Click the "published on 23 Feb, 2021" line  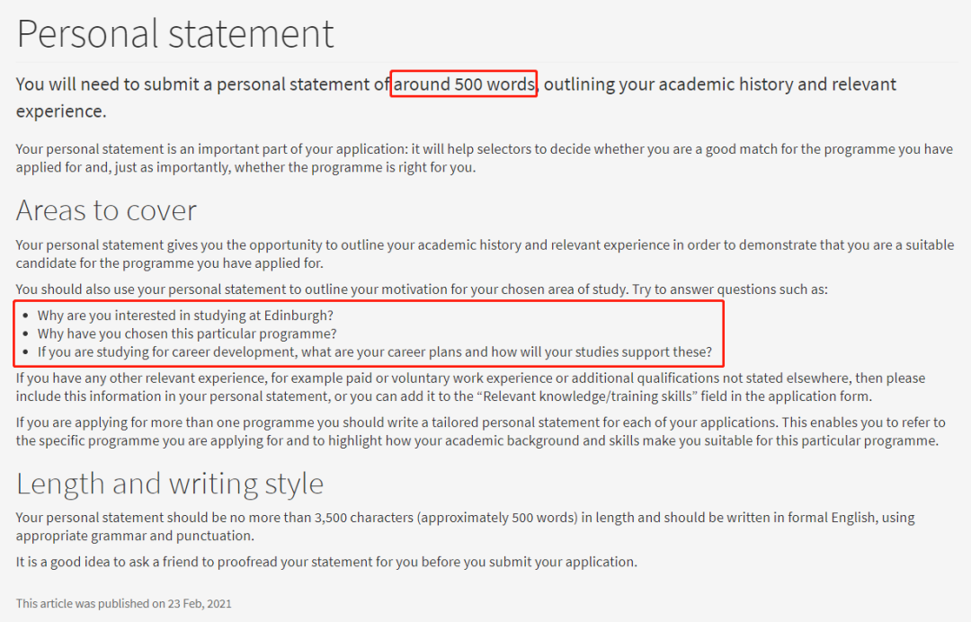click(x=123, y=603)
